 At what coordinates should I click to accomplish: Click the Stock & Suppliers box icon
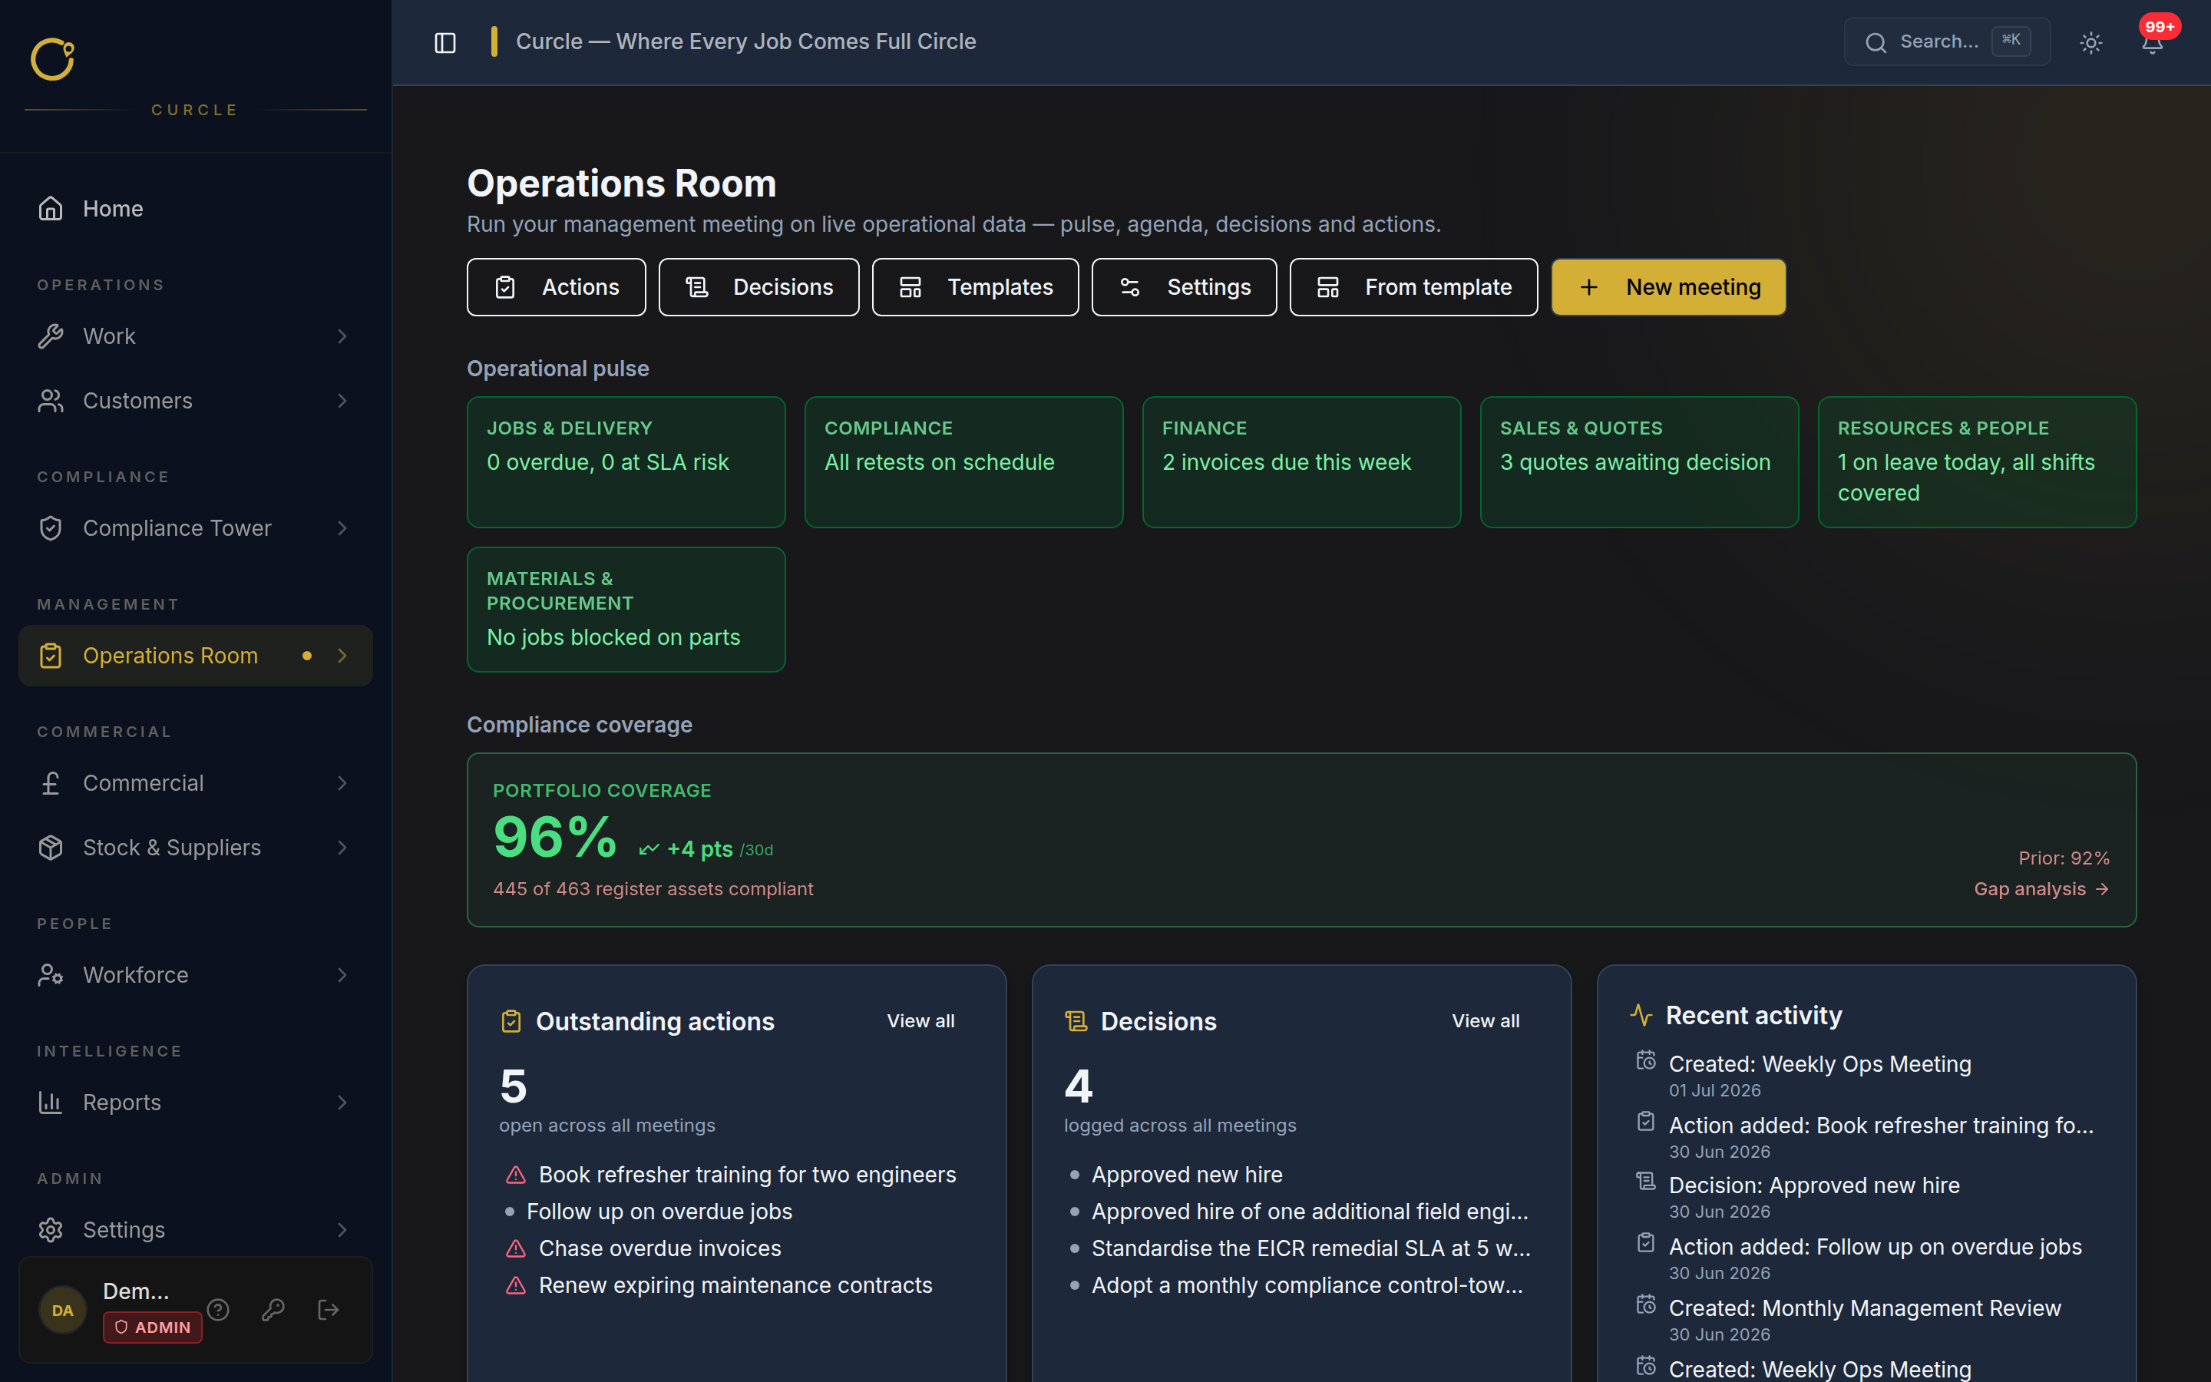click(x=50, y=848)
